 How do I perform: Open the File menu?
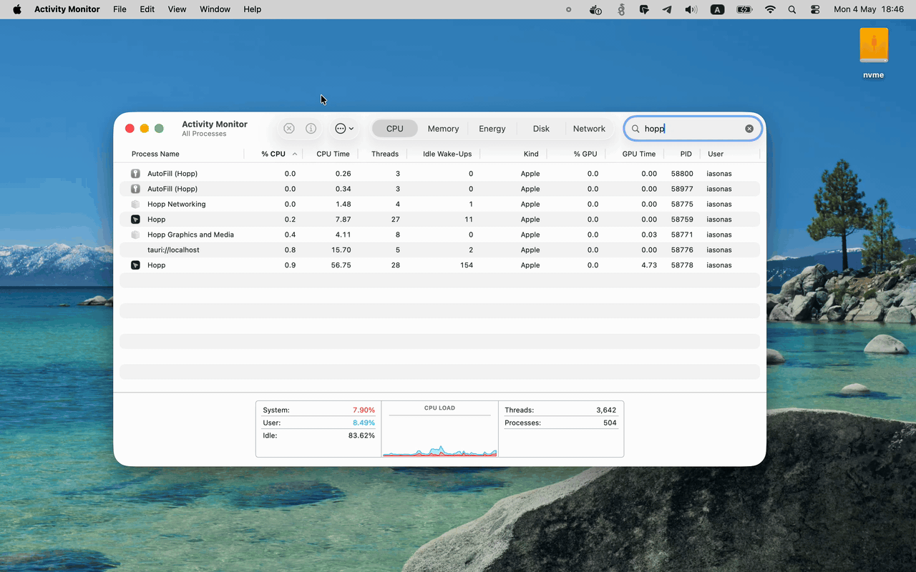click(120, 9)
